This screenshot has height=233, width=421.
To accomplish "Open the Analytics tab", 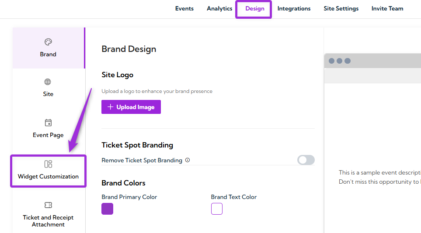I will (219, 9).
